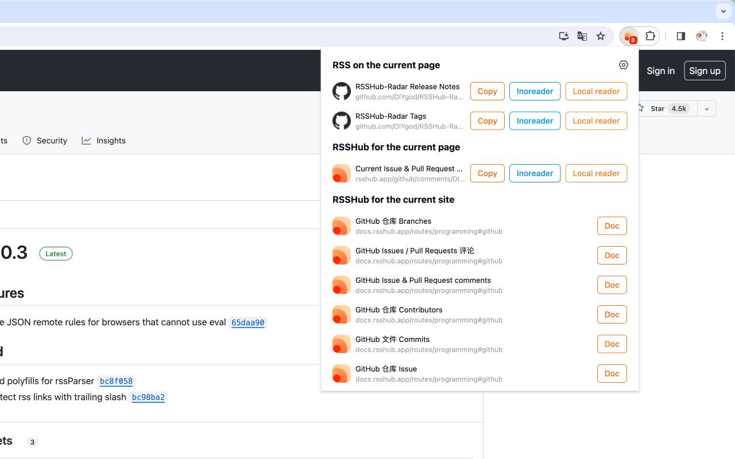Click the RSSHub Radar extension icon showing badge 3
This screenshot has width=735, height=459.
(629, 36)
